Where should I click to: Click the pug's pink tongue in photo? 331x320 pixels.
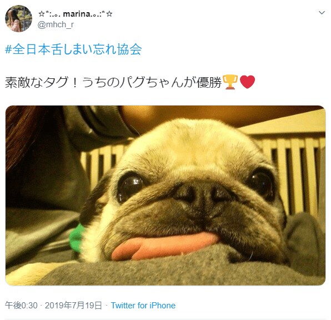point(164,245)
